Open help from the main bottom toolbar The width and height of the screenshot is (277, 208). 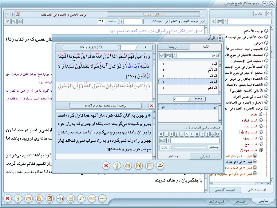(18, 198)
